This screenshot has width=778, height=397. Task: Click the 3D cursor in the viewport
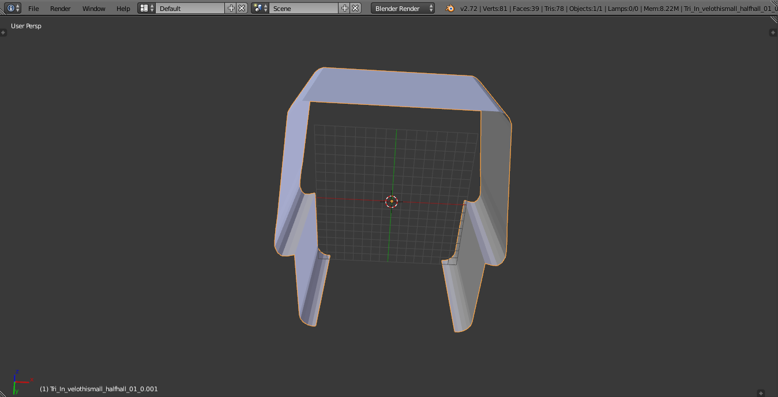point(392,201)
